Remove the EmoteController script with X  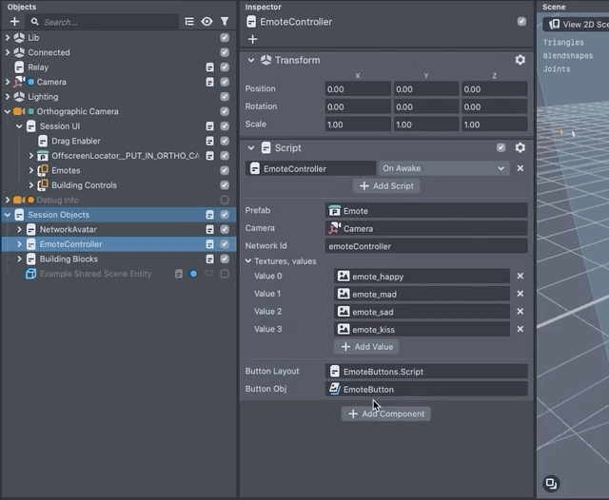pyautogui.click(x=520, y=168)
